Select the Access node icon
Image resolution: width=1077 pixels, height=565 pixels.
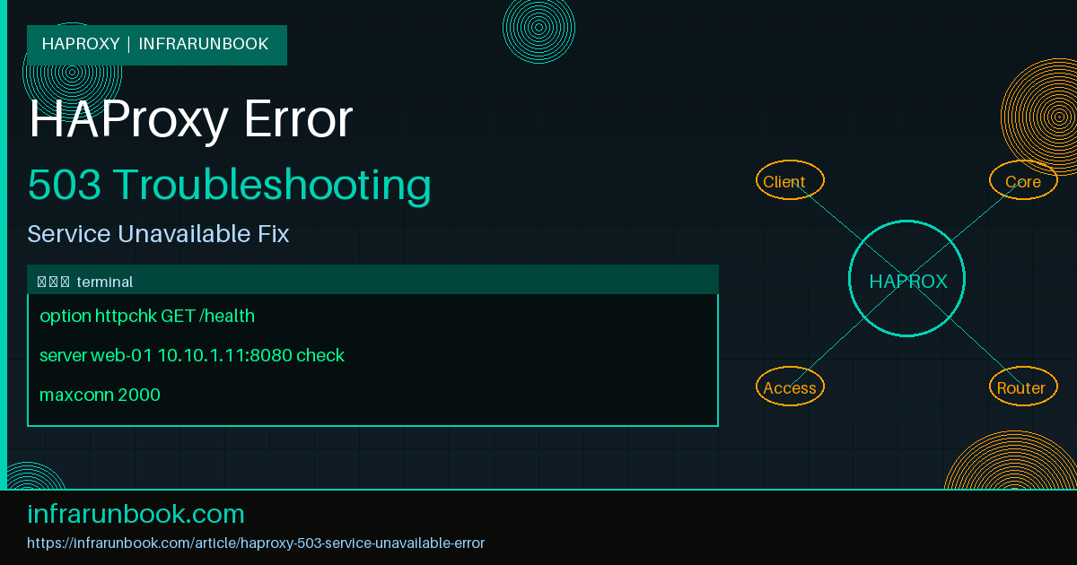789,387
